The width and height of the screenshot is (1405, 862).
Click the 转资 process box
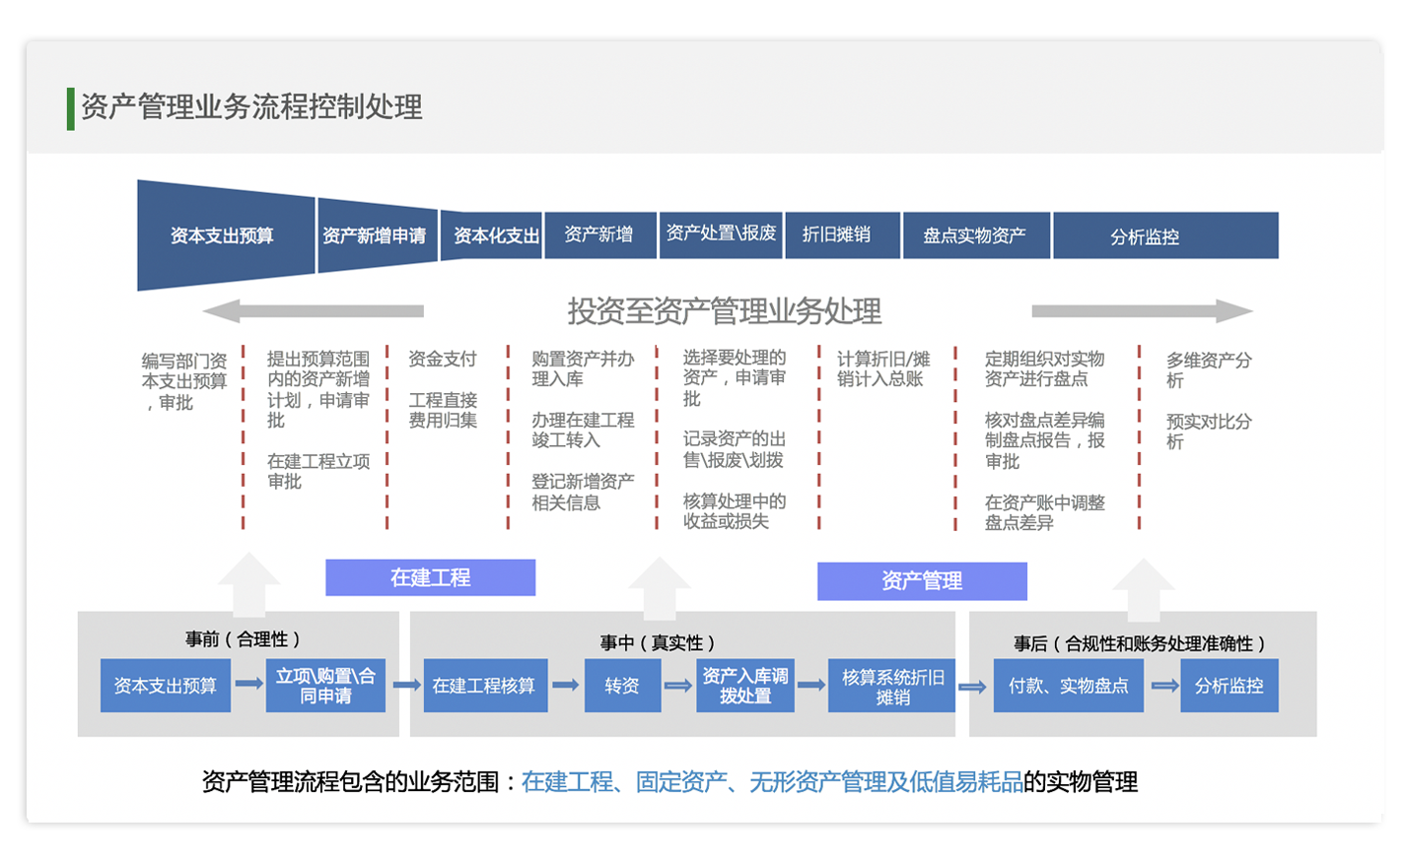click(x=622, y=686)
